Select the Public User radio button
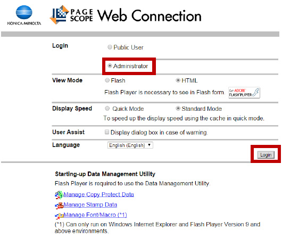The image size is (282, 245). (110, 47)
